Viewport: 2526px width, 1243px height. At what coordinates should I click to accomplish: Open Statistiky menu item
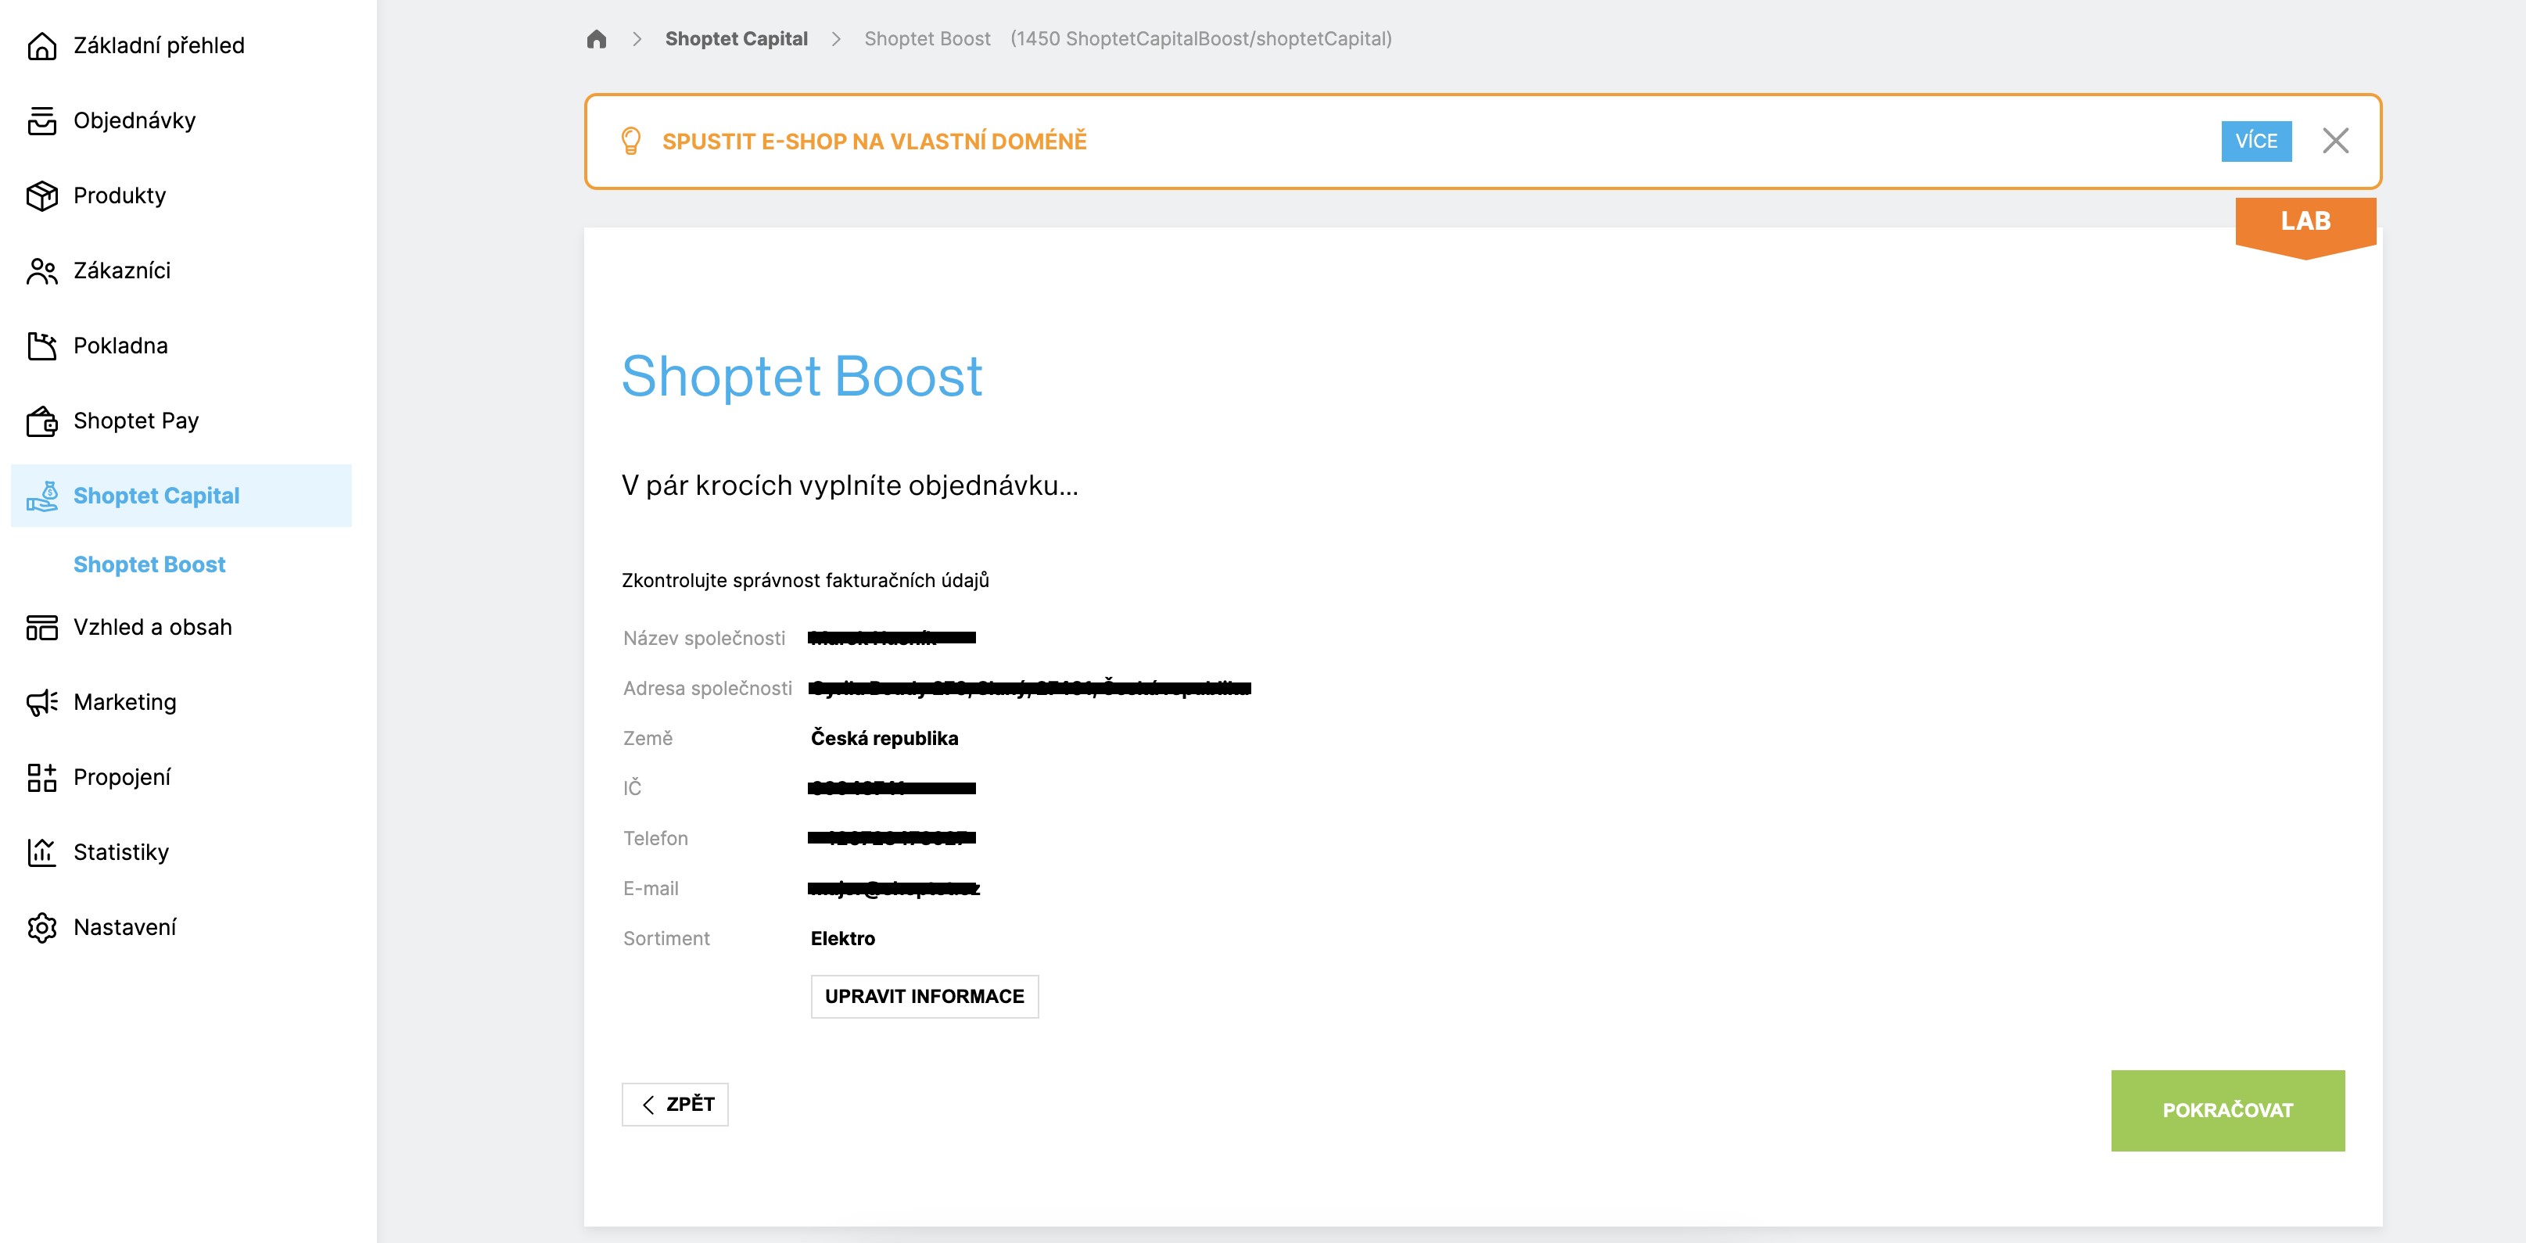181,852
